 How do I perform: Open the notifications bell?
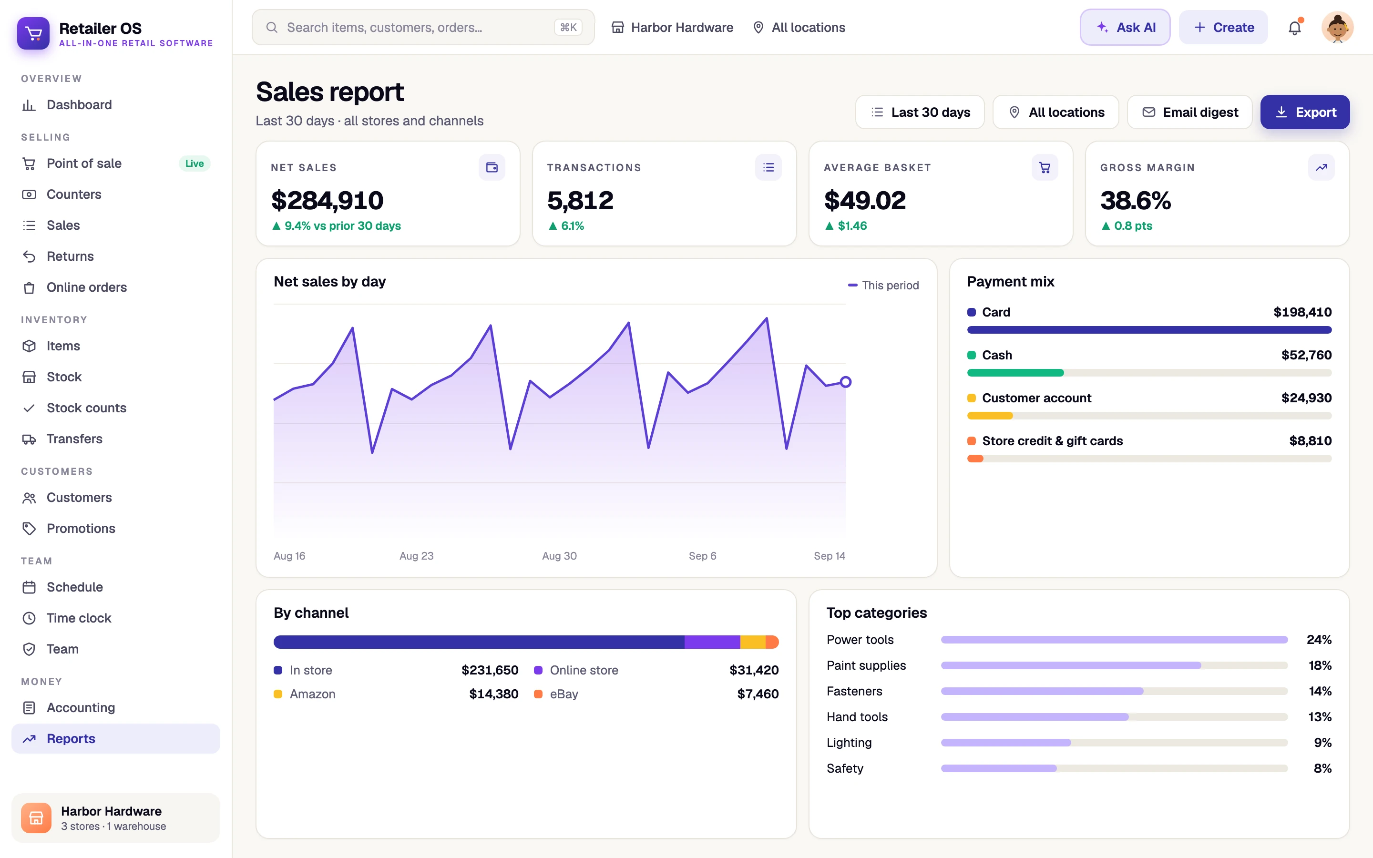click(x=1294, y=27)
